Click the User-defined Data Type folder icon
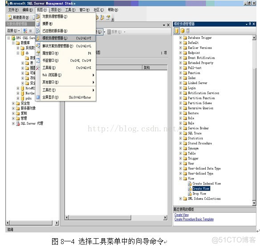Screen dimensions: 260x248 click(185, 168)
